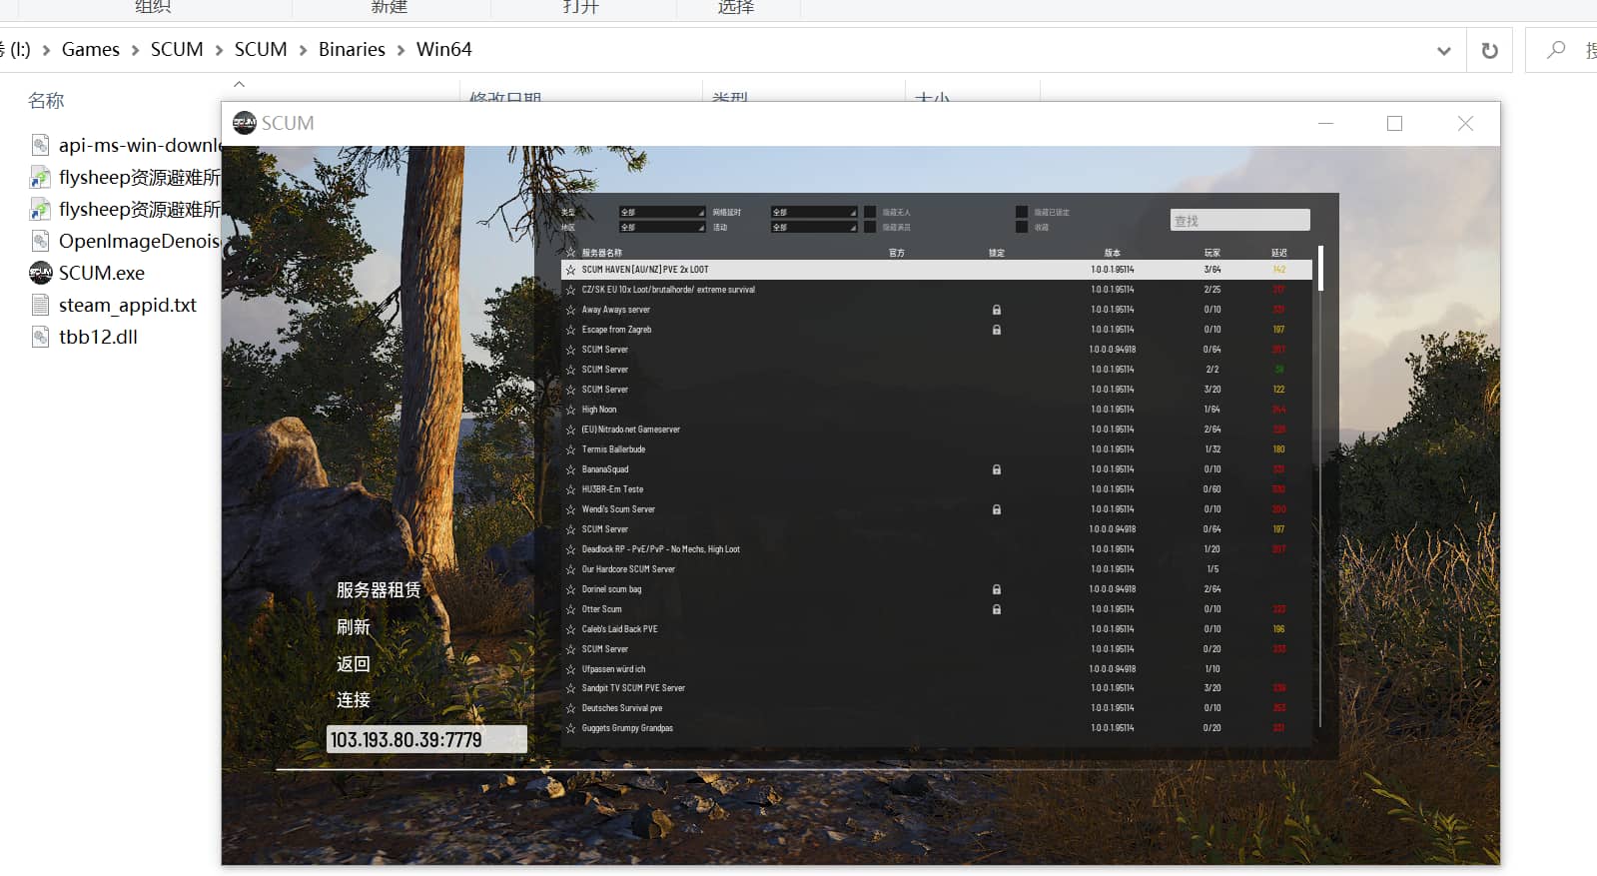Star the Termis Ballerbude server
This screenshot has height=876, width=1597.
coord(571,449)
